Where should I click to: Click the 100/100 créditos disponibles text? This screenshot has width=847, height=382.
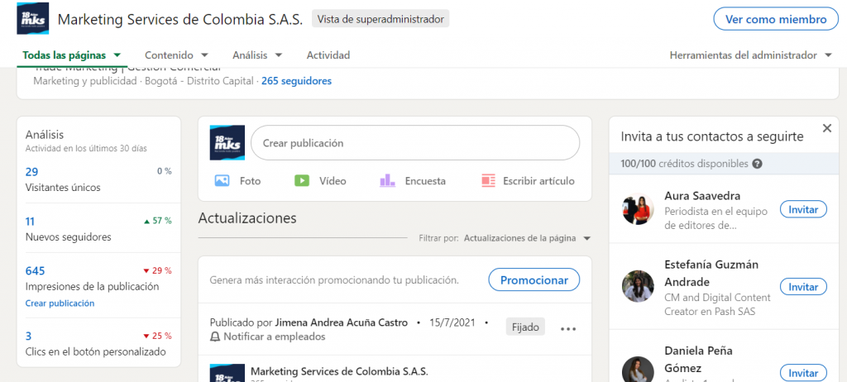tap(684, 164)
